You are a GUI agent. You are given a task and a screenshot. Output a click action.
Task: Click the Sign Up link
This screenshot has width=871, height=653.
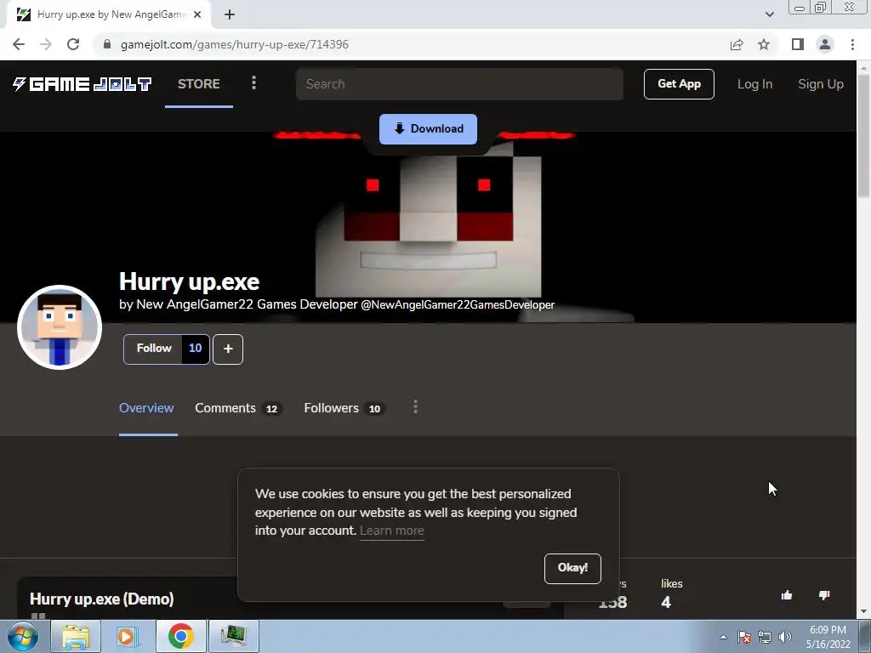pyautogui.click(x=821, y=84)
